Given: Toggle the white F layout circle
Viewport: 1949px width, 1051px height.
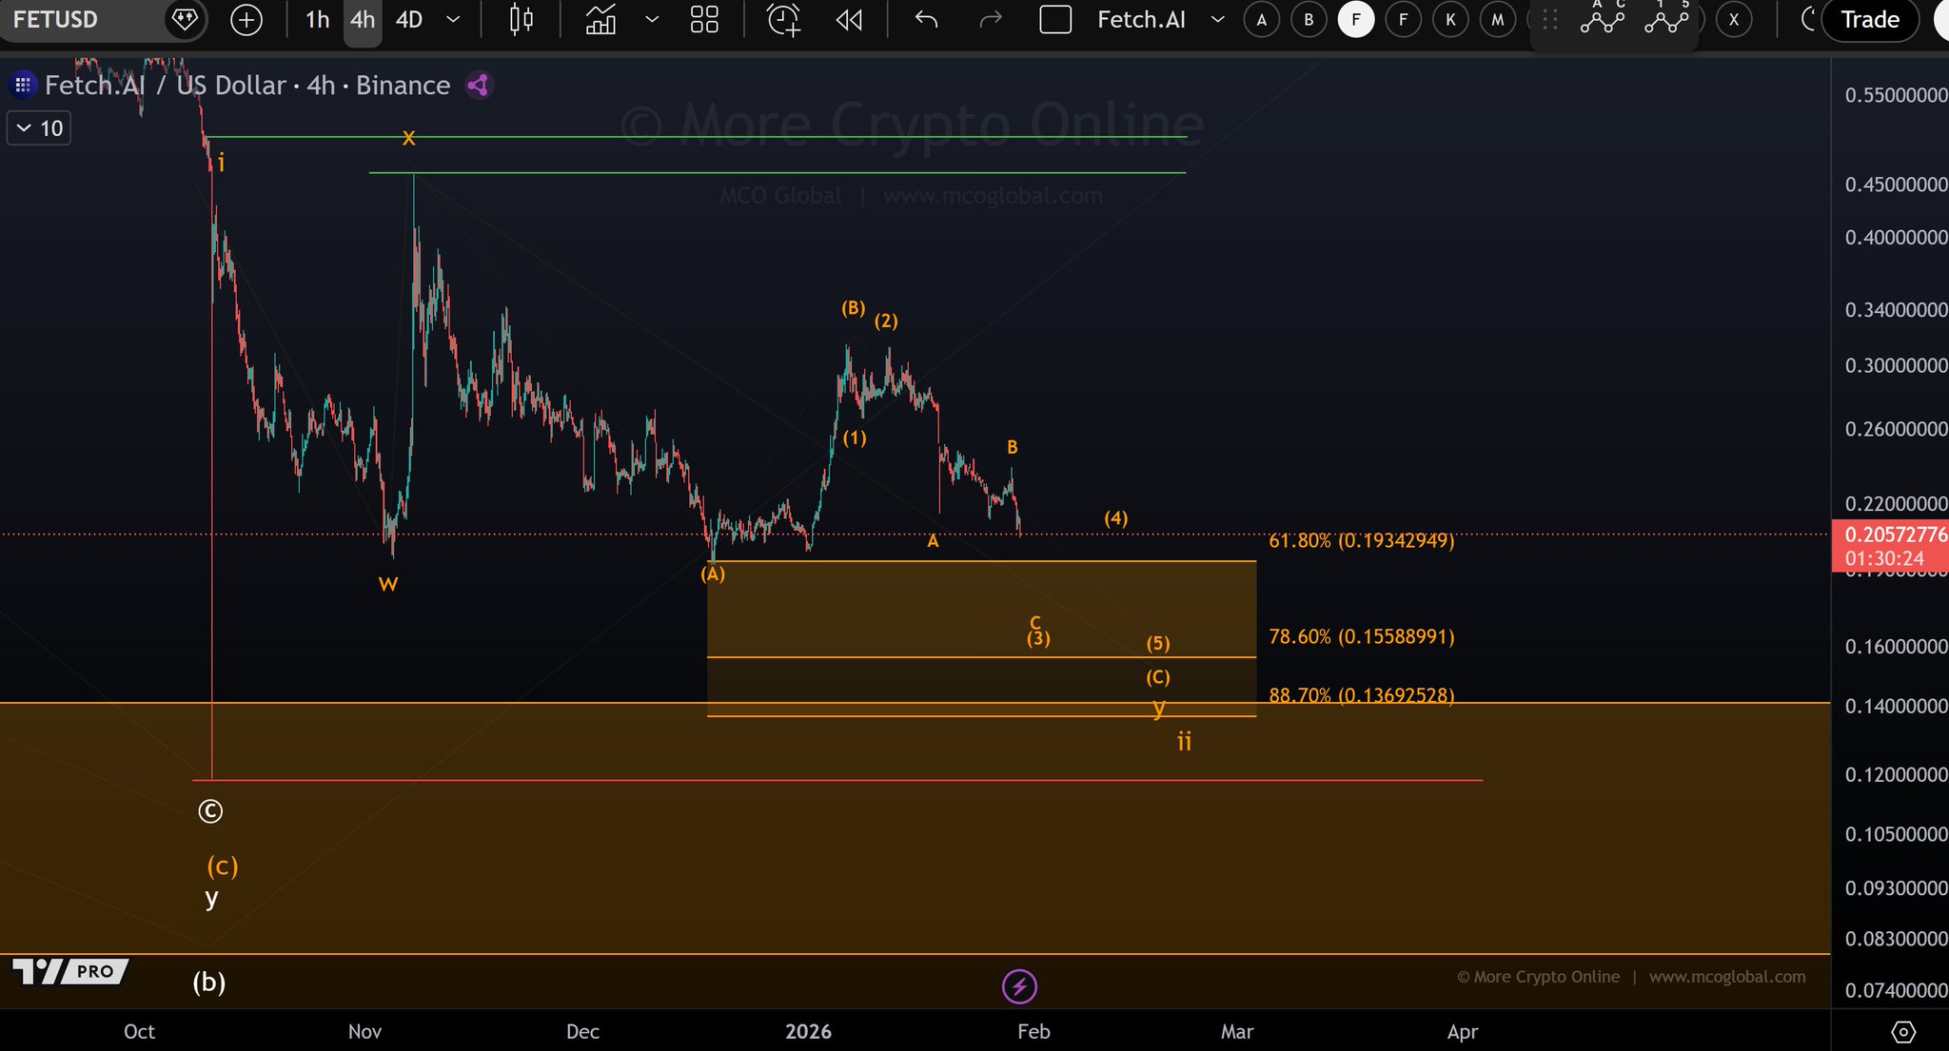Looking at the screenshot, I should point(1355,20).
